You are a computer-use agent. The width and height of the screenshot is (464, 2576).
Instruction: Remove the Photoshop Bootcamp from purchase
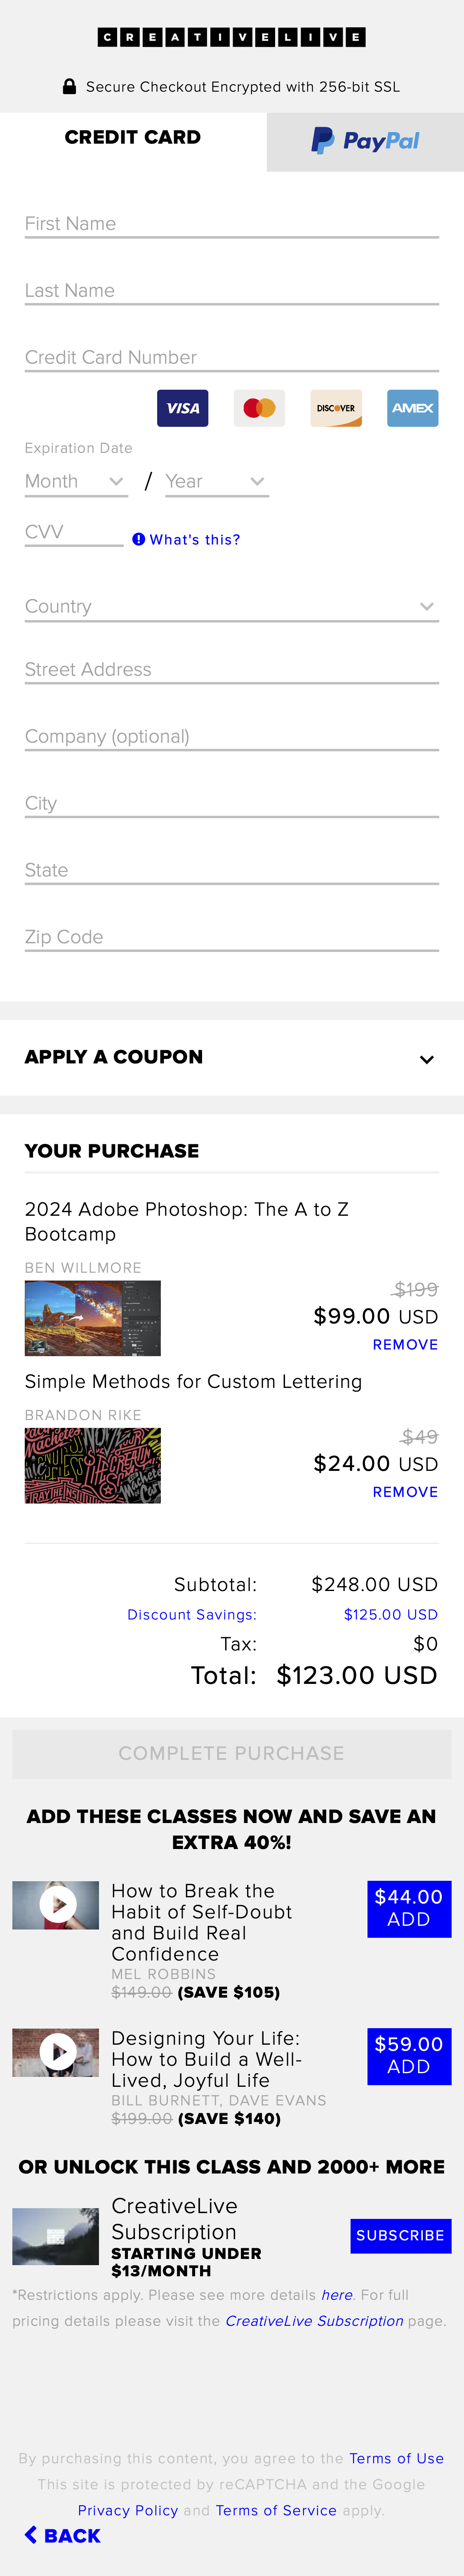tap(405, 1344)
